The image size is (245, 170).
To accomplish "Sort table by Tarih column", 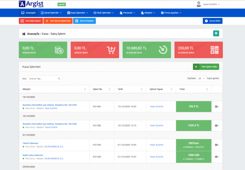I will coord(144,89).
